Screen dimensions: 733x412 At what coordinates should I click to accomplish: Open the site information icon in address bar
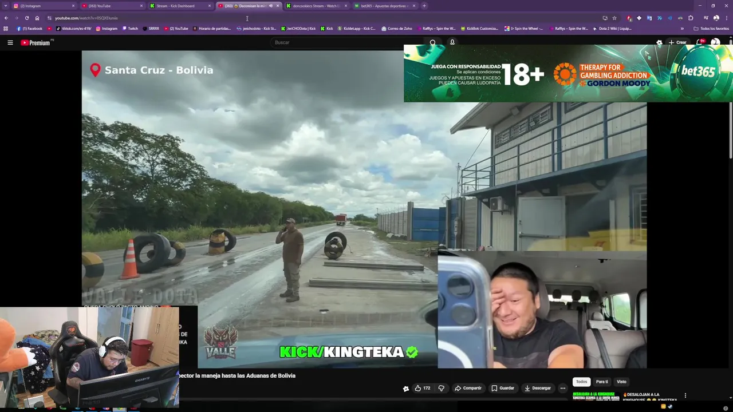[49, 18]
